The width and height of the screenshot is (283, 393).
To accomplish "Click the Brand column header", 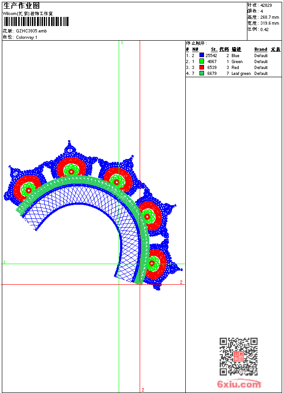I will (x=261, y=49).
